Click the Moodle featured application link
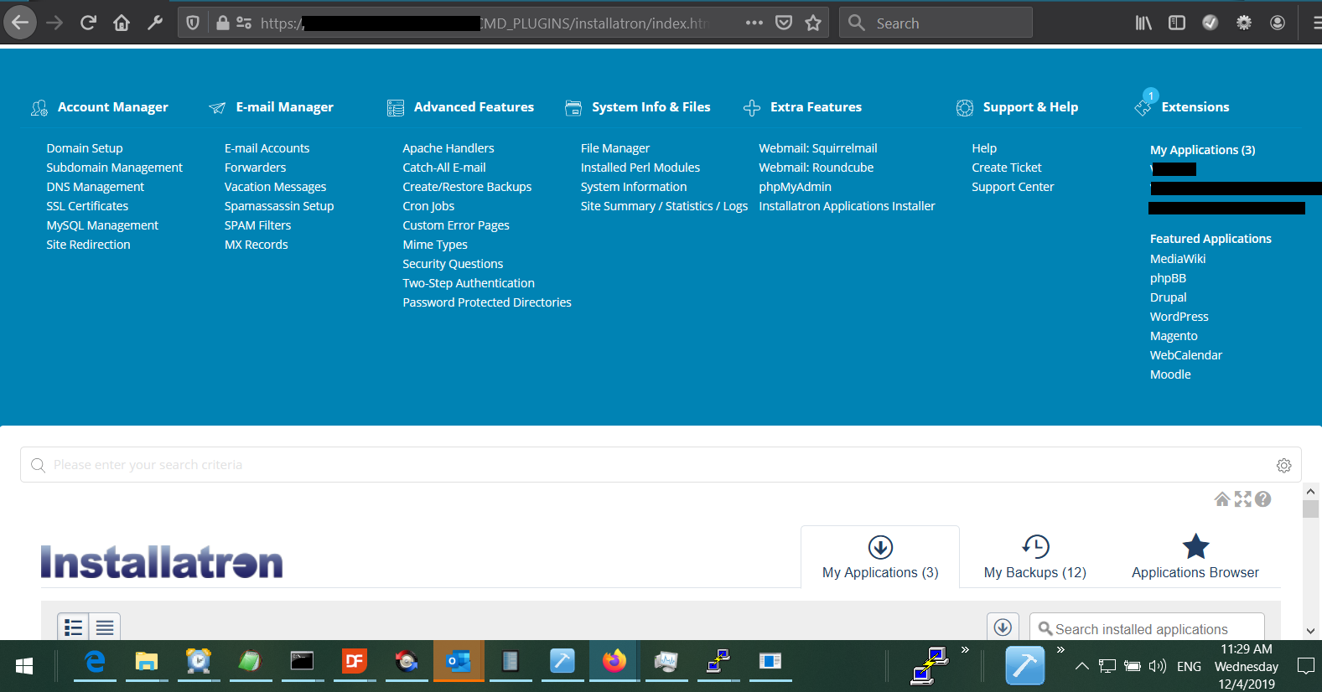This screenshot has width=1322, height=692. coord(1170,374)
